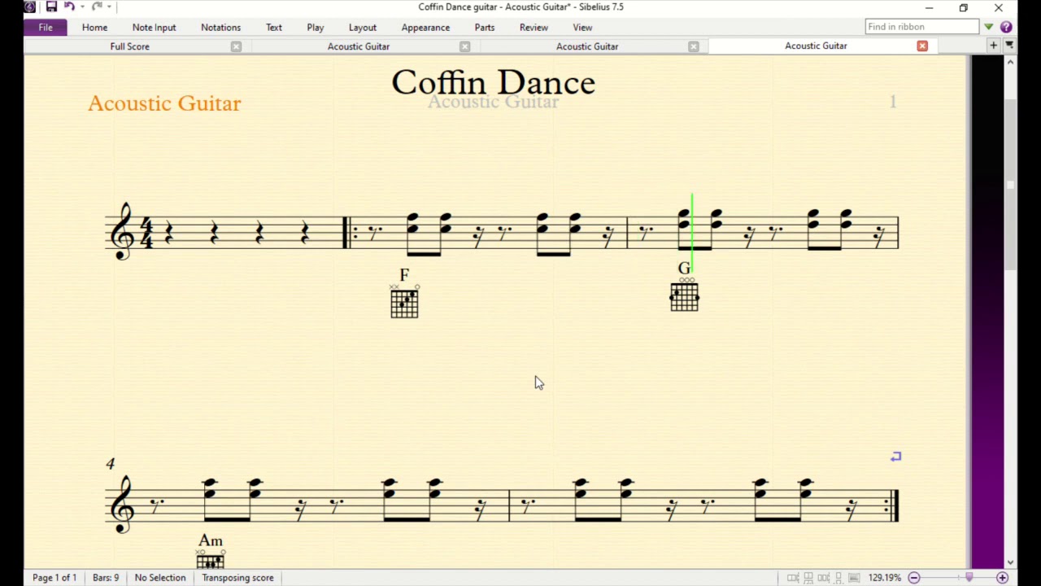
Task: Open Help with the purple question mark
Action: (1006, 27)
